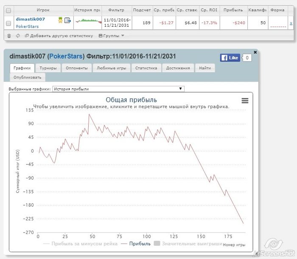Select the count value 189
This screenshot has height=259, width=297.
click(146, 23)
